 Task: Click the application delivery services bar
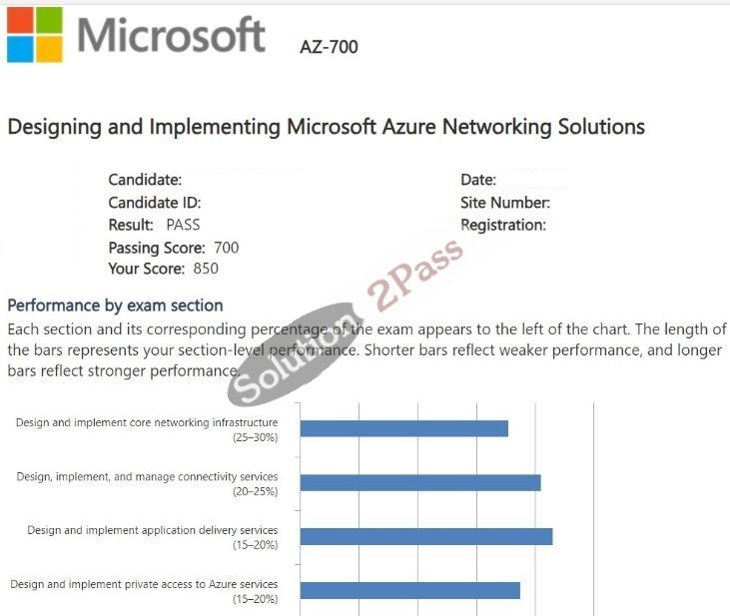coord(426,536)
